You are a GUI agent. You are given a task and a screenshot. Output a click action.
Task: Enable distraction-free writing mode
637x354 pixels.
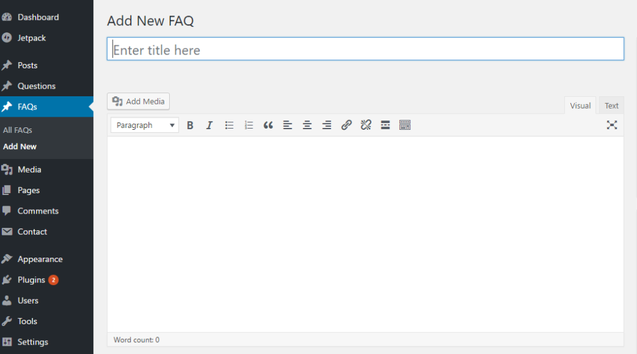[x=612, y=125]
